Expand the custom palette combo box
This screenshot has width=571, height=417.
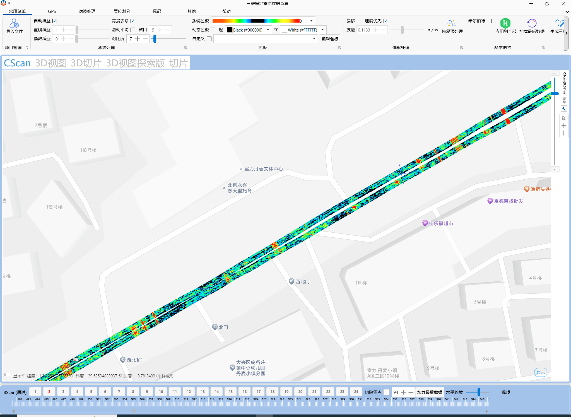pos(314,39)
